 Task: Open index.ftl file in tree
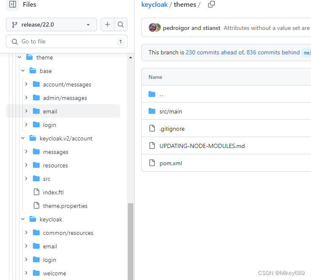coord(53,192)
